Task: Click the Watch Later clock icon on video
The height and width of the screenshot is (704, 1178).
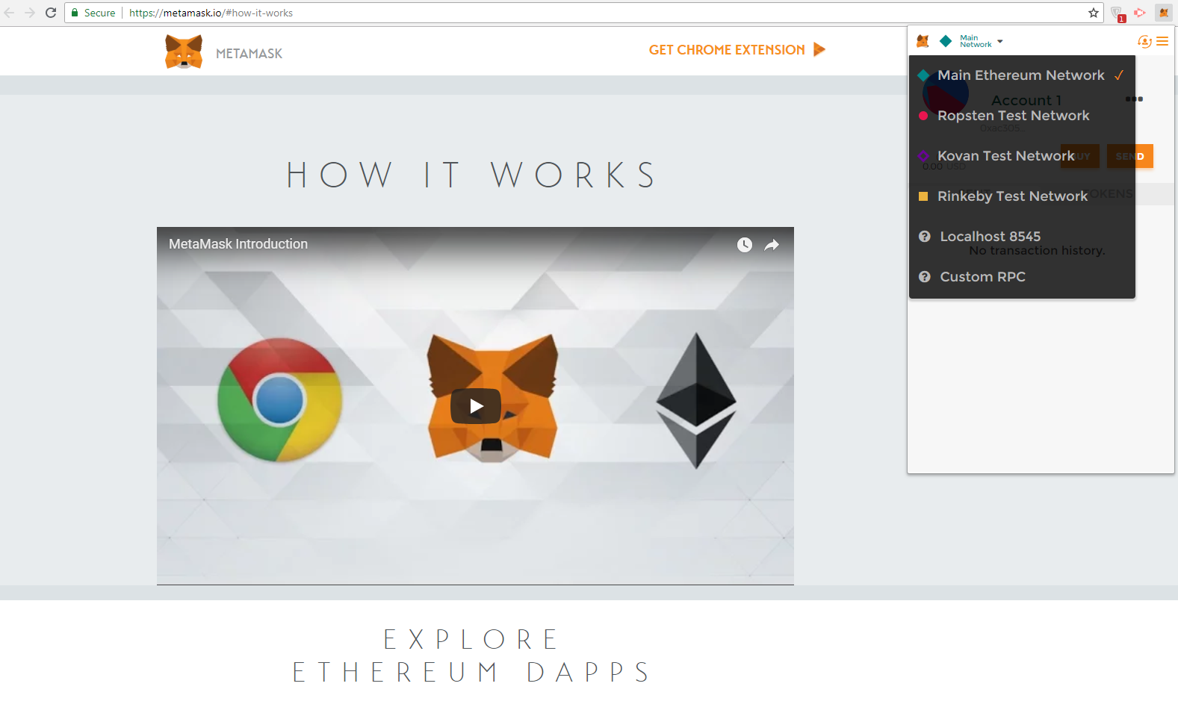Action: [745, 245]
